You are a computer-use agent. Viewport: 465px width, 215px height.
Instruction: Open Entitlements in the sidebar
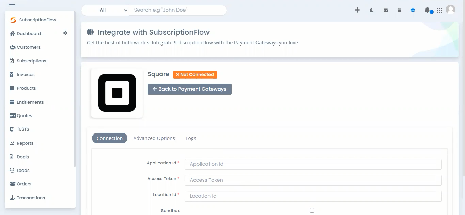tap(30, 102)
